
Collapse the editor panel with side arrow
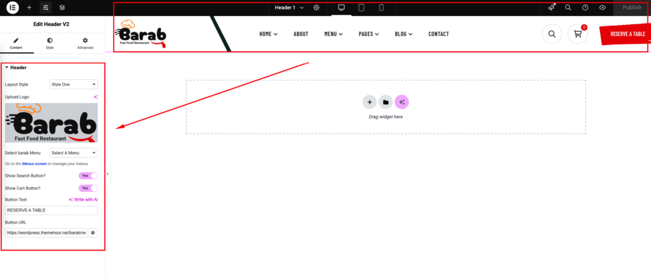(107, 174)
